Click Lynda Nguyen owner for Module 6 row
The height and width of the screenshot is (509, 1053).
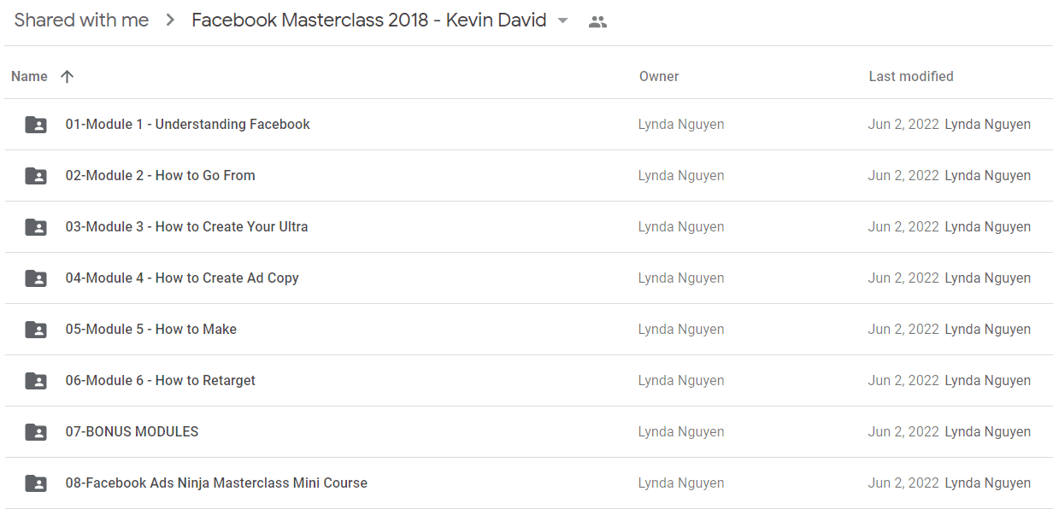tap(681, 381)
